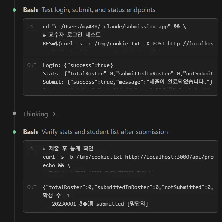Click the output '{"totalRoster":0,"submittedInRoster":0' line
222x222 pixels.
pos(128,187)
